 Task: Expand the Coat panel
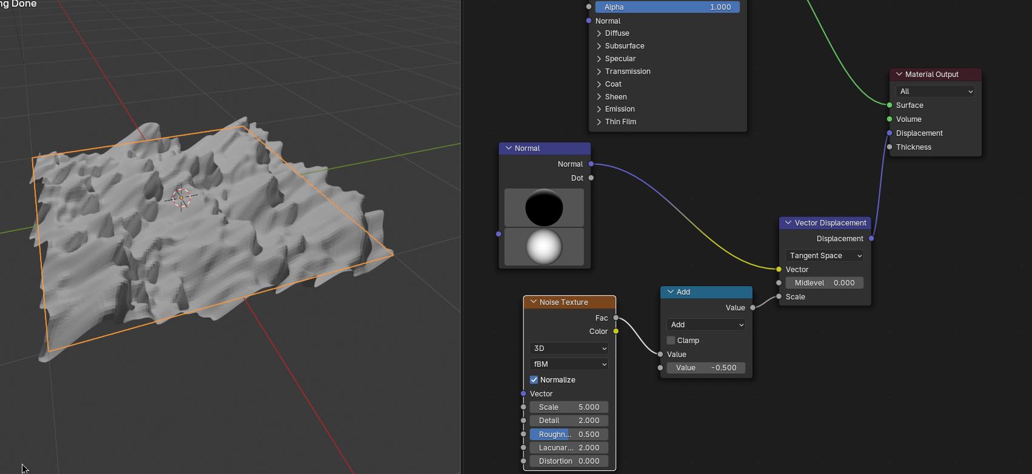(x=598, y=84)
